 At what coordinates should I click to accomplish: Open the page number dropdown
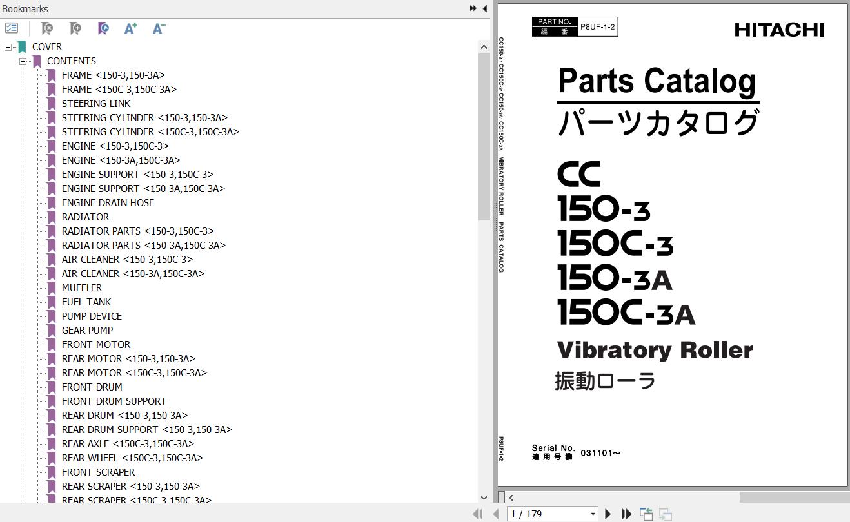coord(593,514)
